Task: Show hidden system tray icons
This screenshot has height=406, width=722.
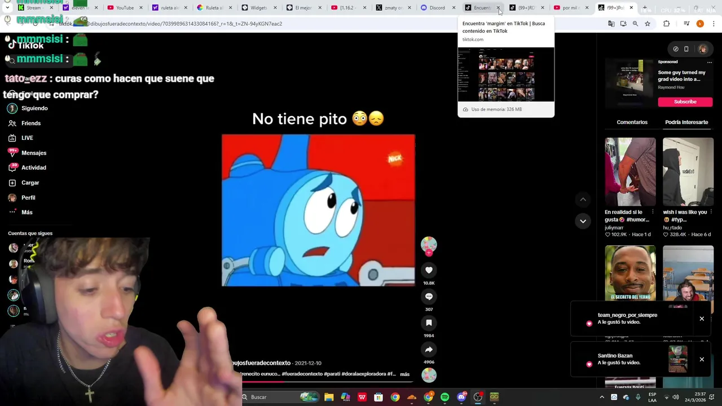Action: [x=602, y=397]
